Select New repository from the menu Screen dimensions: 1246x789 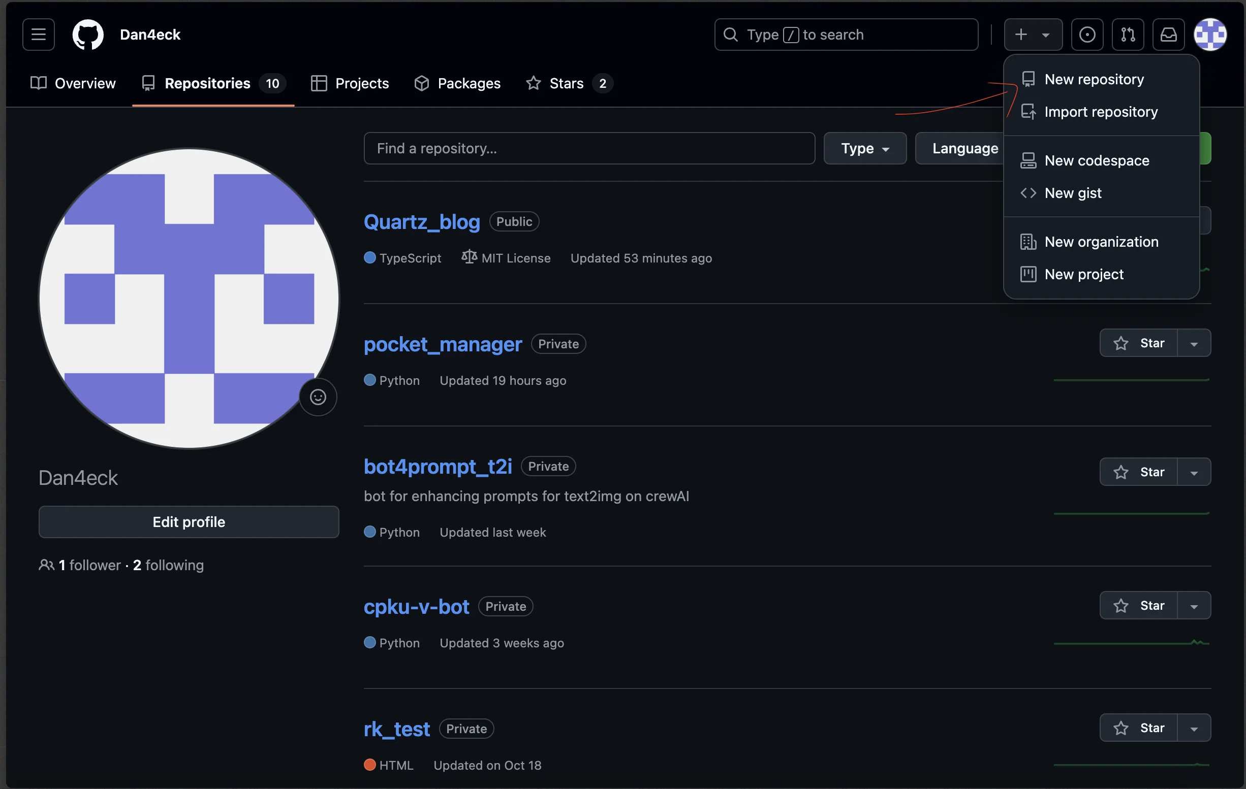pos(1094,79)
